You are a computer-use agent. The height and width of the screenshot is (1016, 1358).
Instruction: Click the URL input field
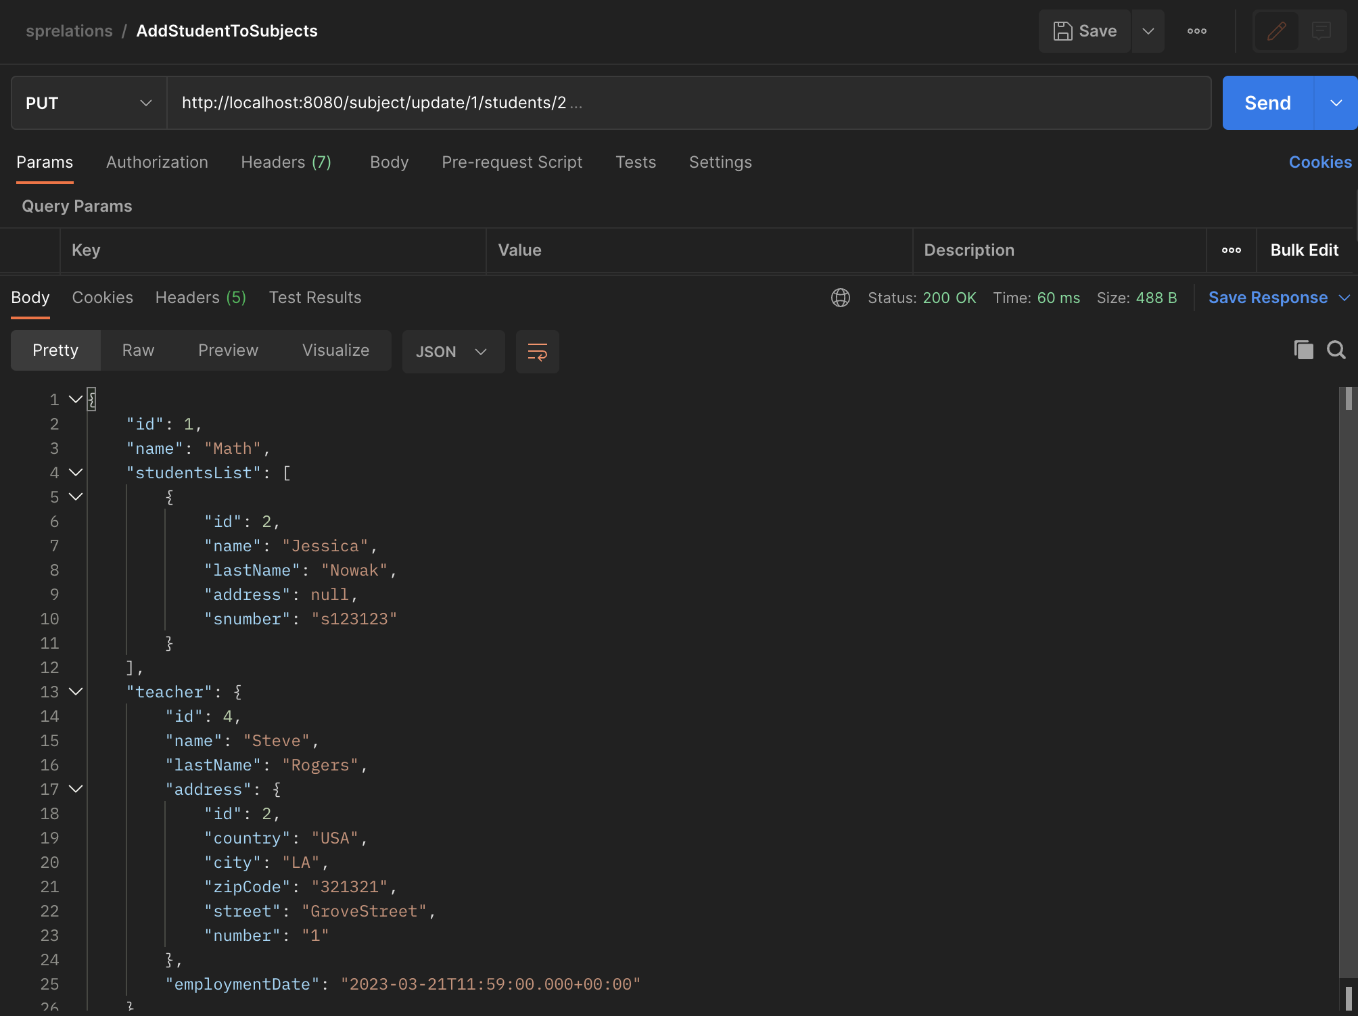pyautogui.click(x=609, y=103)
